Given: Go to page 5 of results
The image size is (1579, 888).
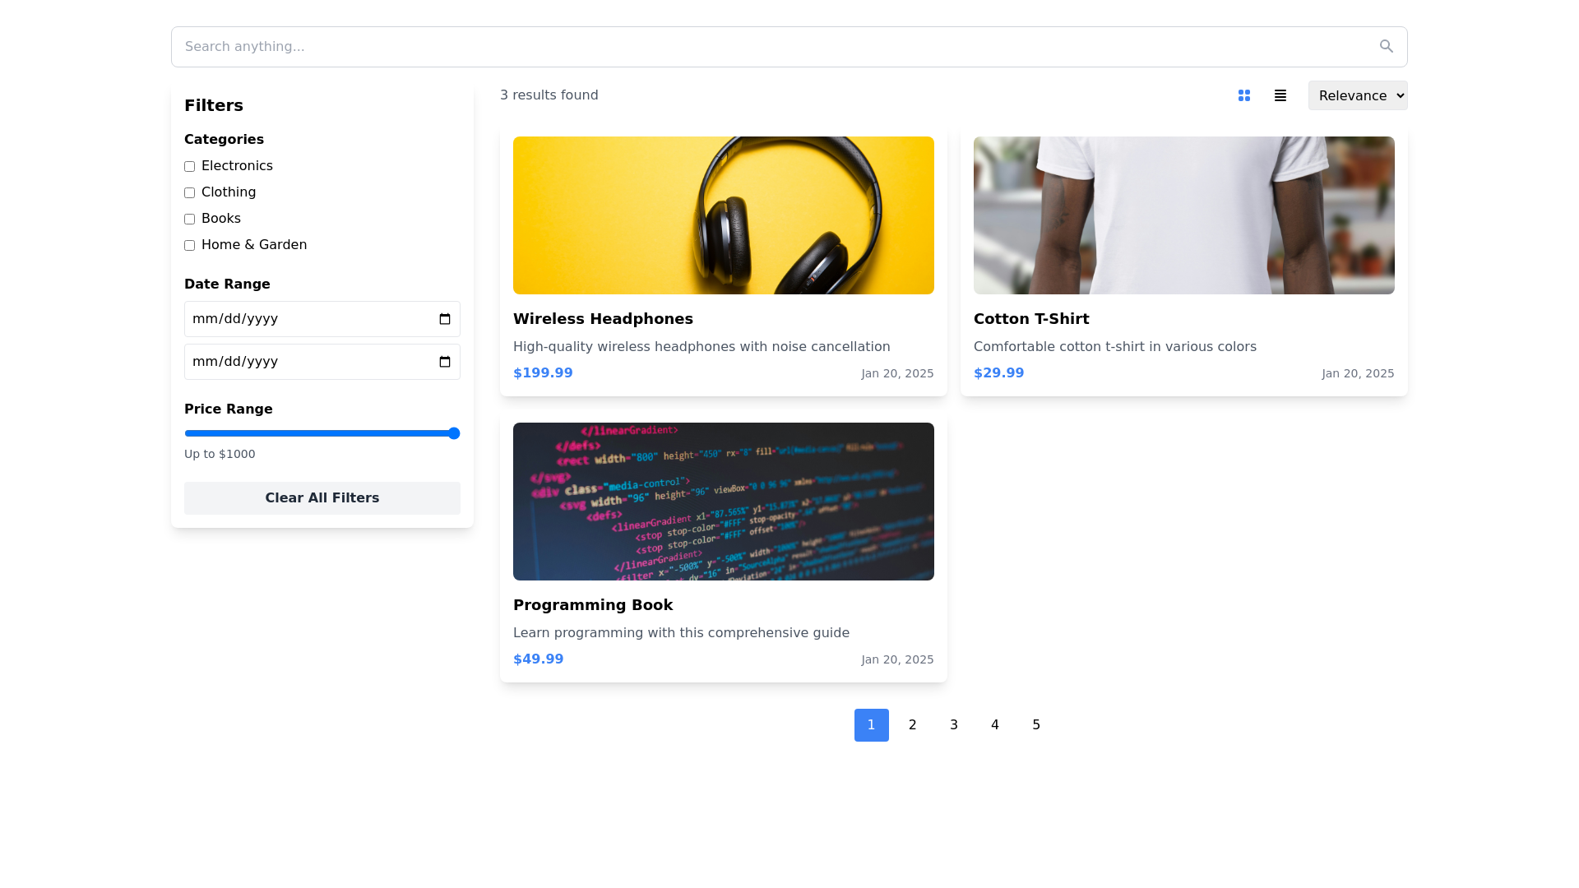Looking at the screenshot, I should 1035,724.
